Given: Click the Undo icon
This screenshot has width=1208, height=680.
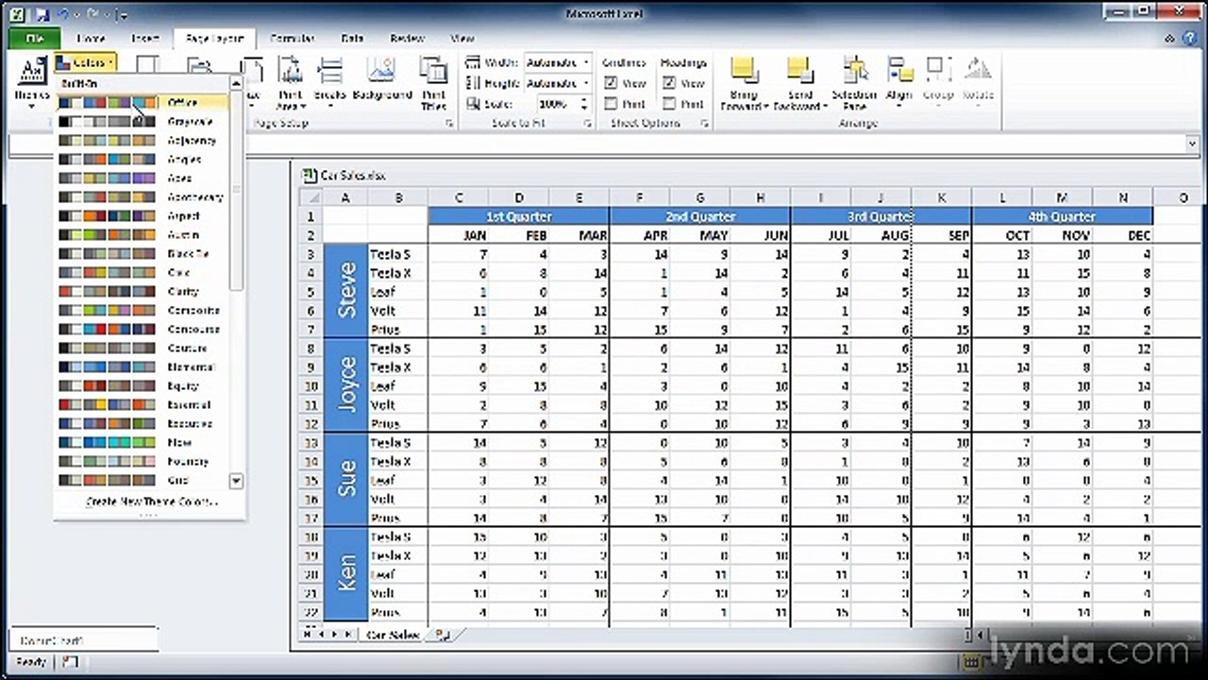Looking at the screenshot, I should [62, 13].
